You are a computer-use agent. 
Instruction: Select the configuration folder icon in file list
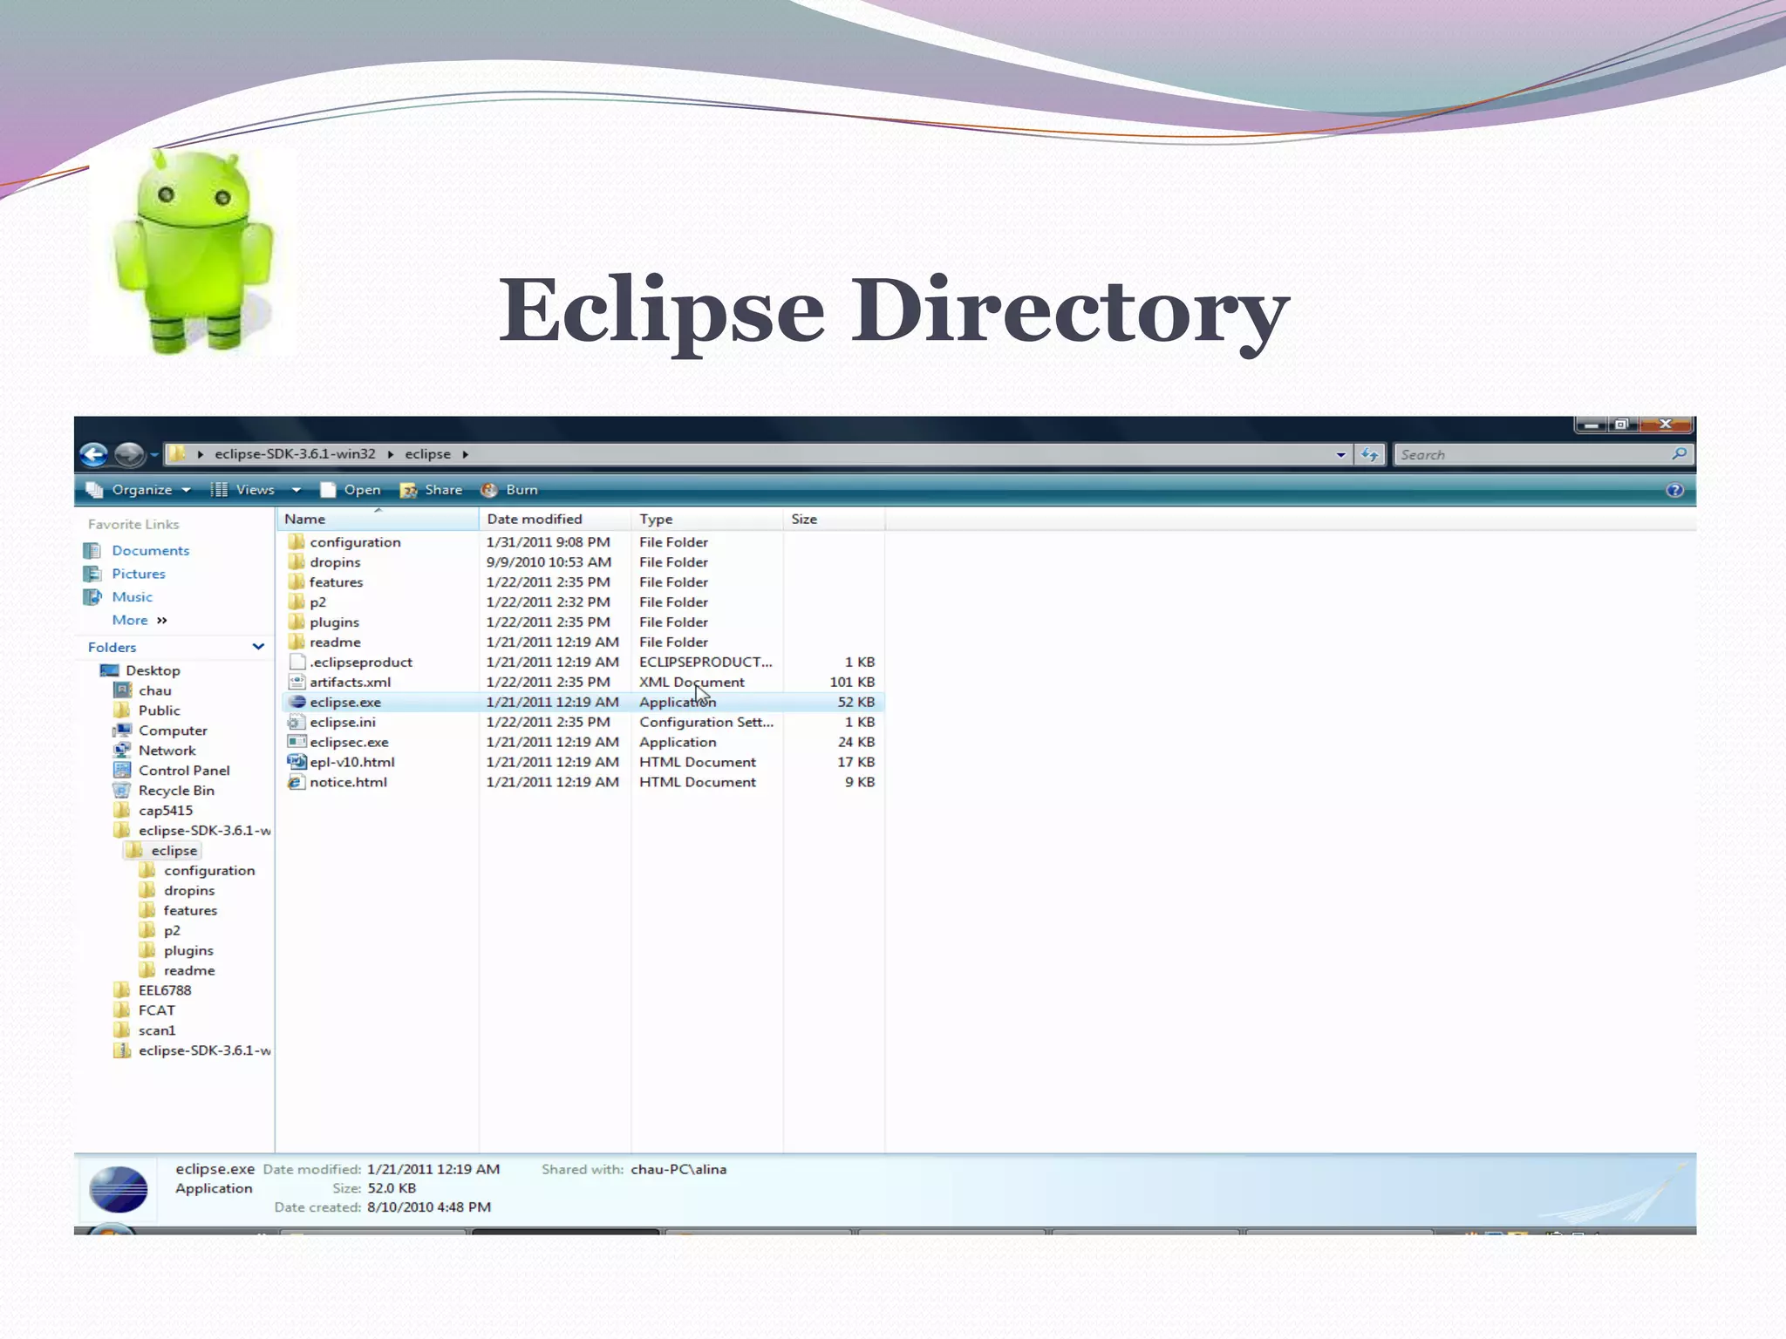point(297,541)
